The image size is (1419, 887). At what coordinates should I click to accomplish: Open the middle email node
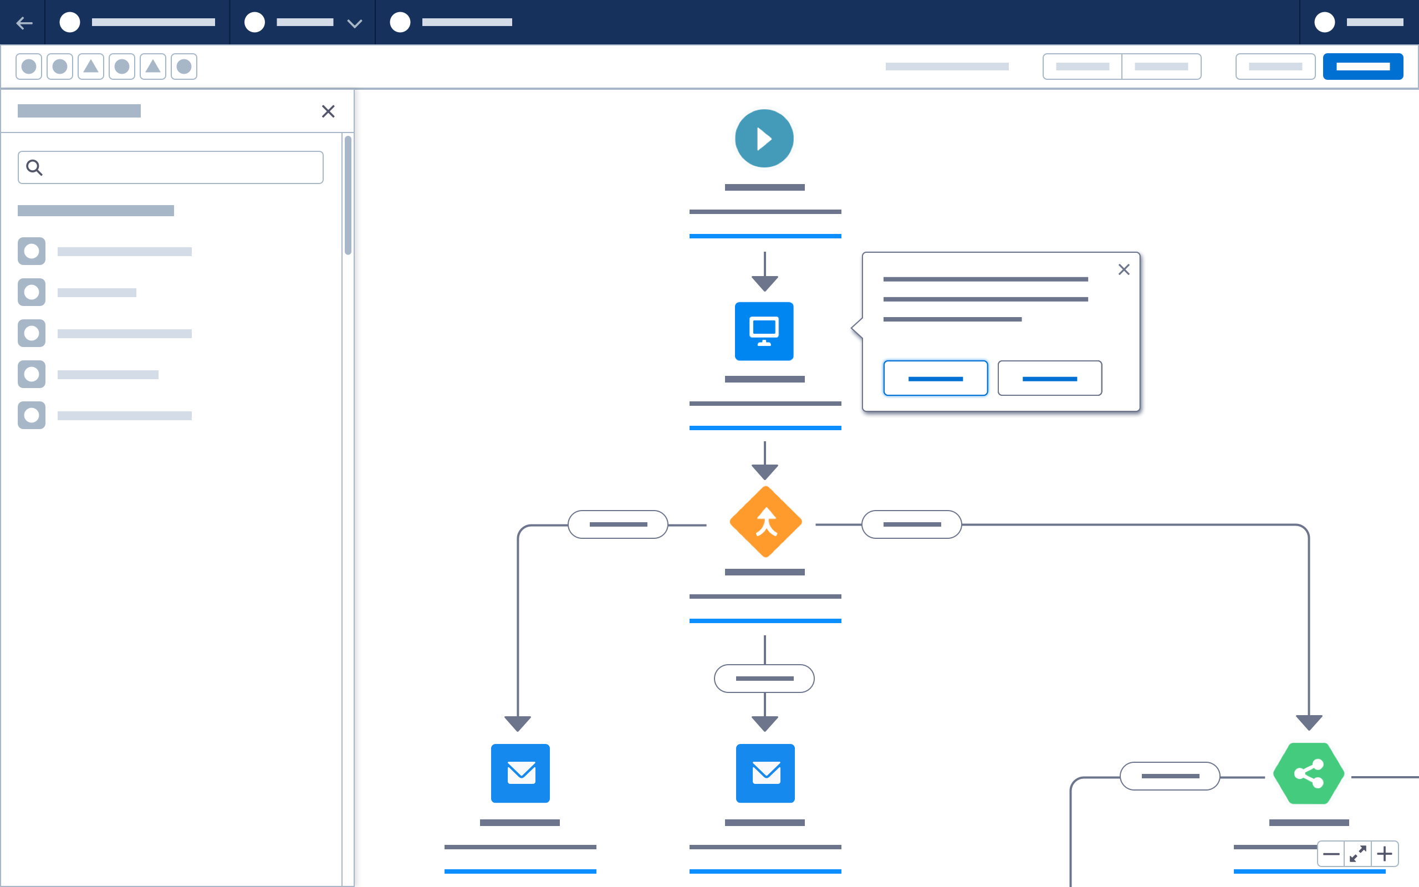pos(764,773)
